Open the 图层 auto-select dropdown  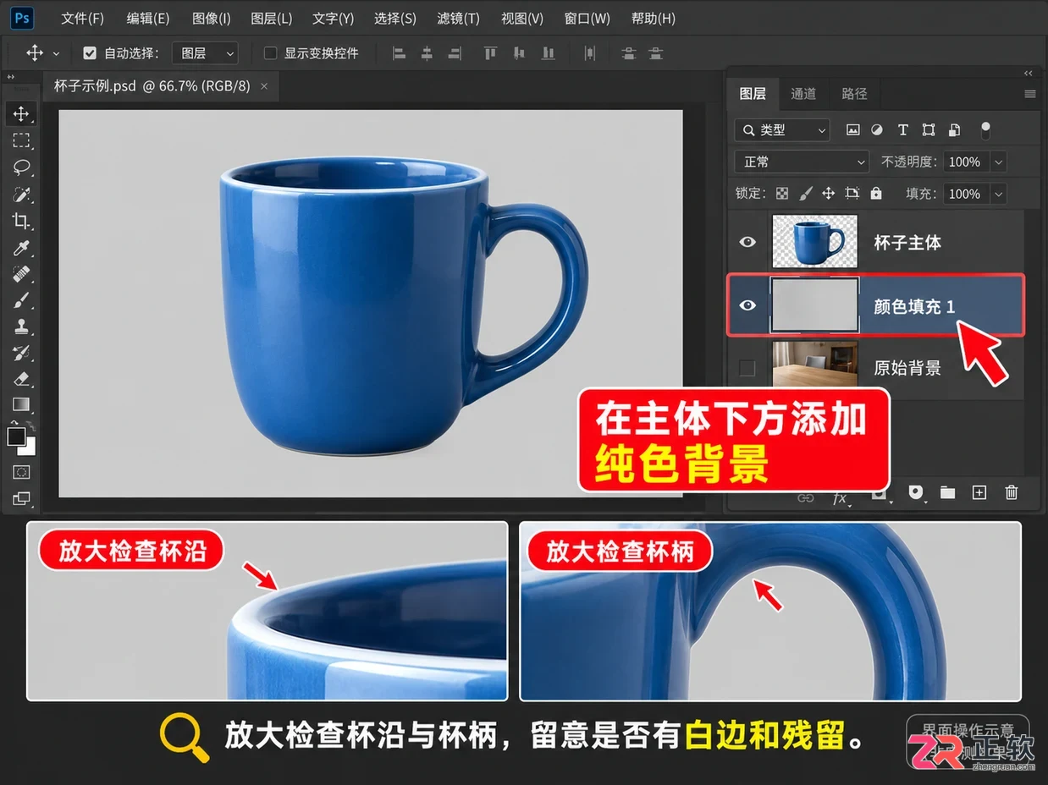205,53
